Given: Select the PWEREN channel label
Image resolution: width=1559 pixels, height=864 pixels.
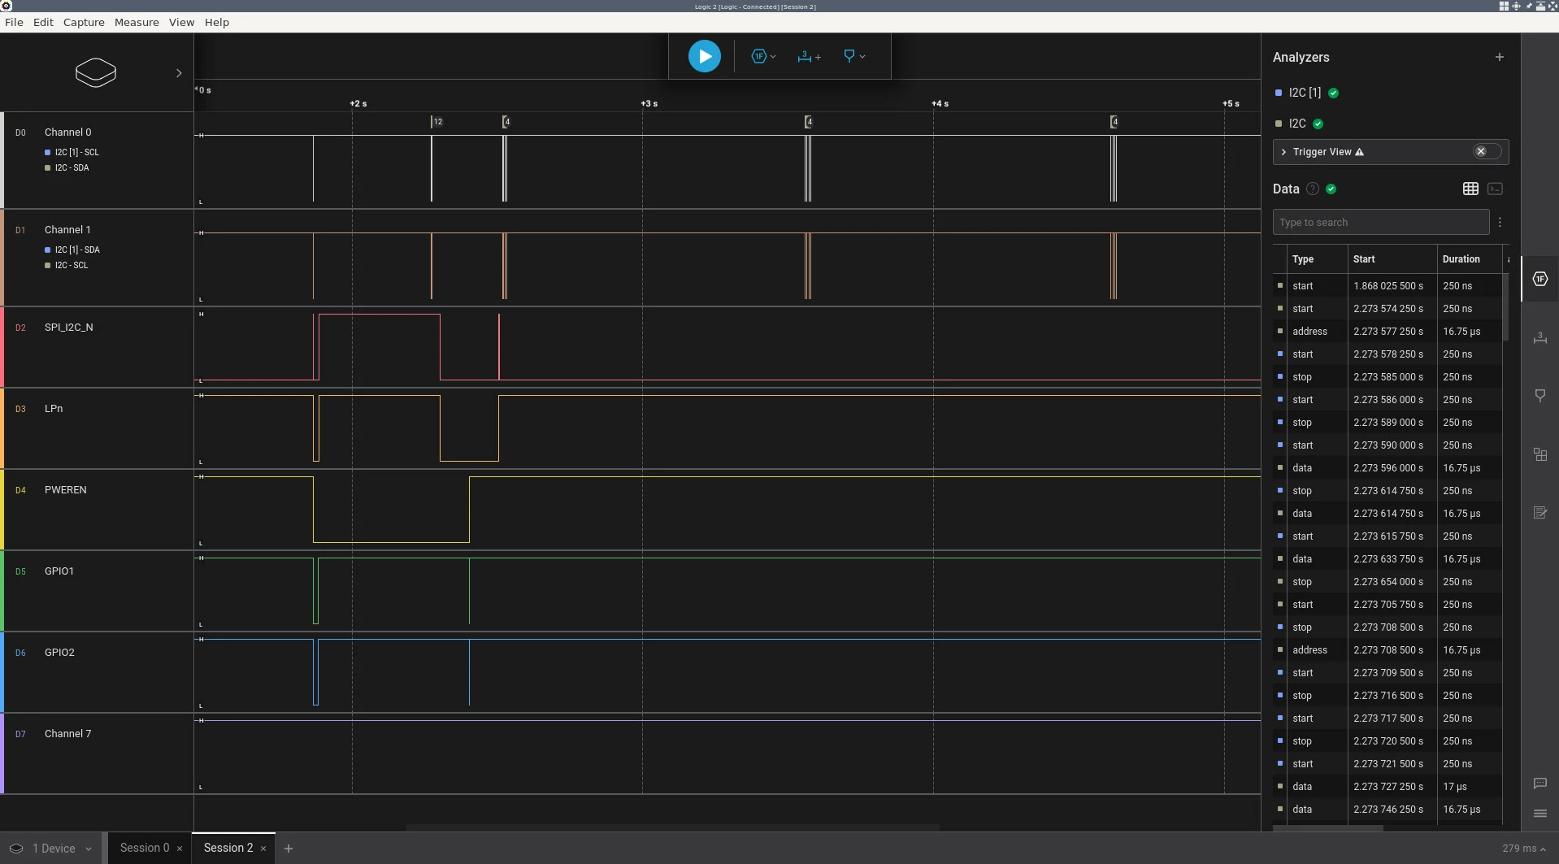Looking at the screenshot, I should pos(65,489).
